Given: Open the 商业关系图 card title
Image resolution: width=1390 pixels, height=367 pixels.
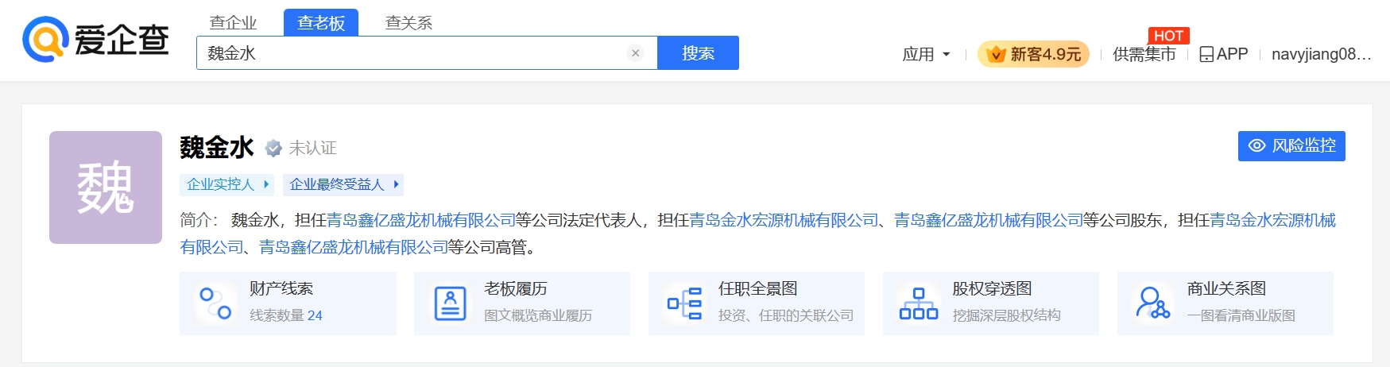Looking at the screenshot, I should (x=1227, y=288).
